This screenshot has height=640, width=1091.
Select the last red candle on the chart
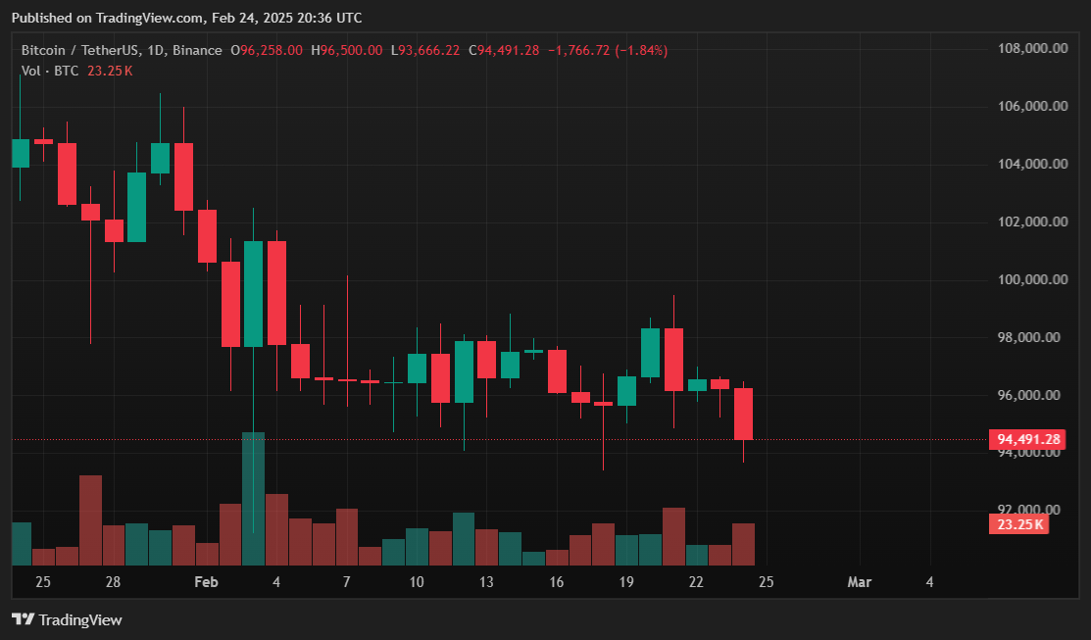(743, 414)
